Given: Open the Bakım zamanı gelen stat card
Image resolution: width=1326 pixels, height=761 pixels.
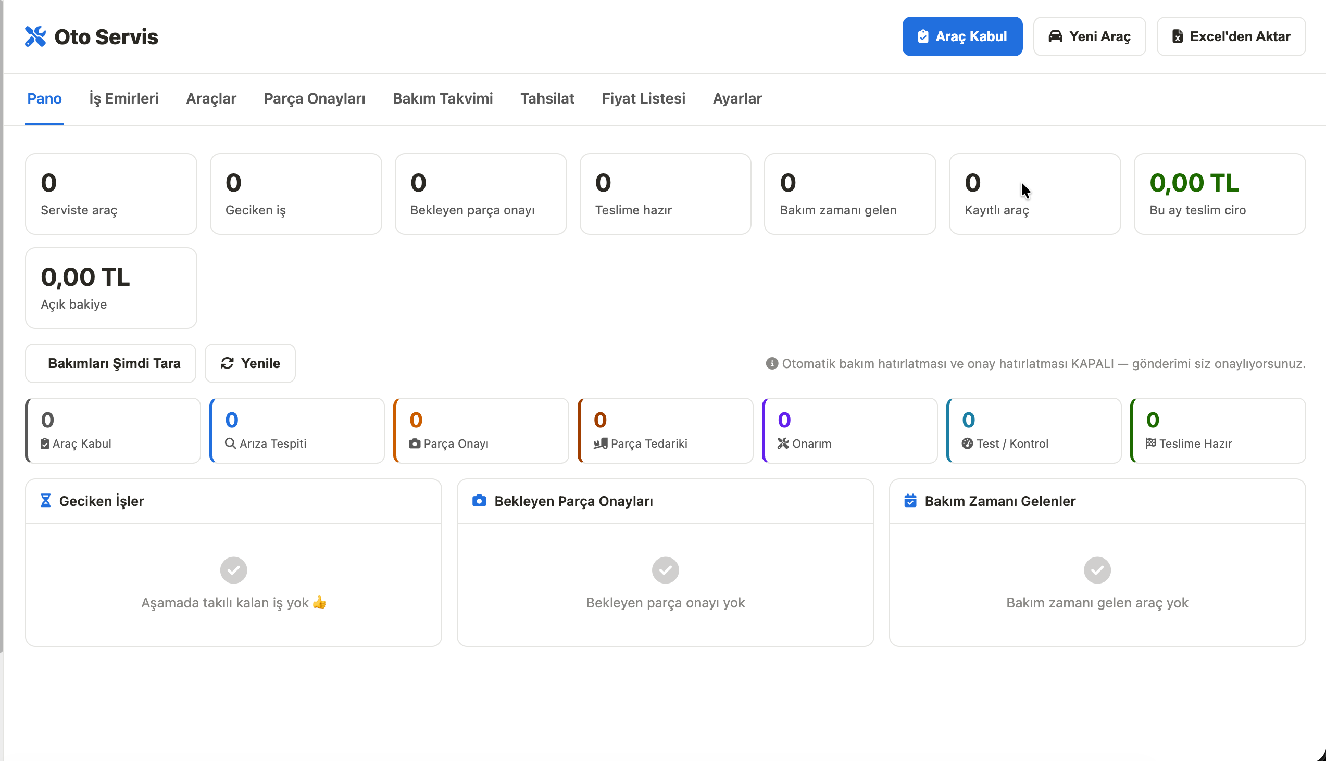Looking at the screenshot, I should pos(850,194).
